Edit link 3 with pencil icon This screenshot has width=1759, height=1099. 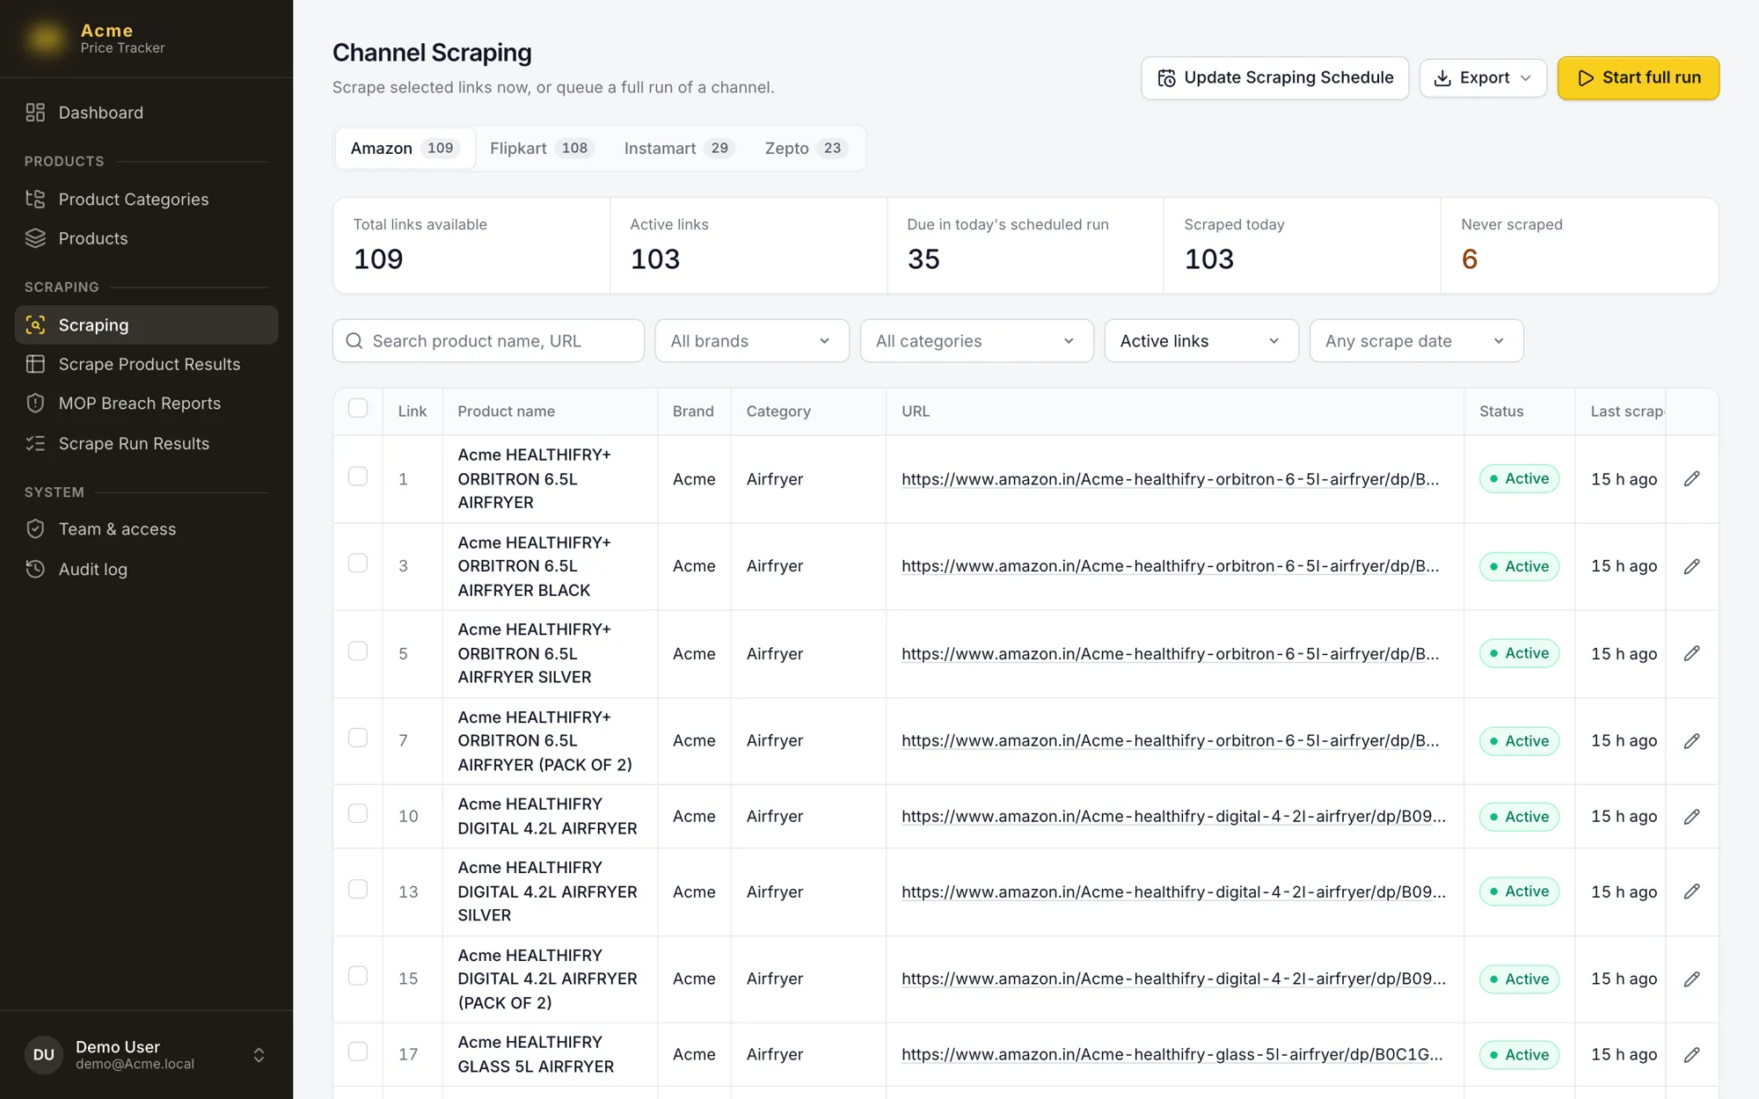[1691, 566]
